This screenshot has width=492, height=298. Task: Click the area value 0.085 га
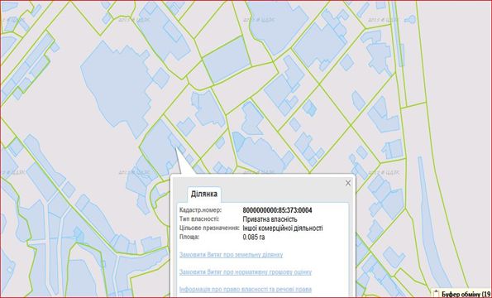tap(254, 238)
